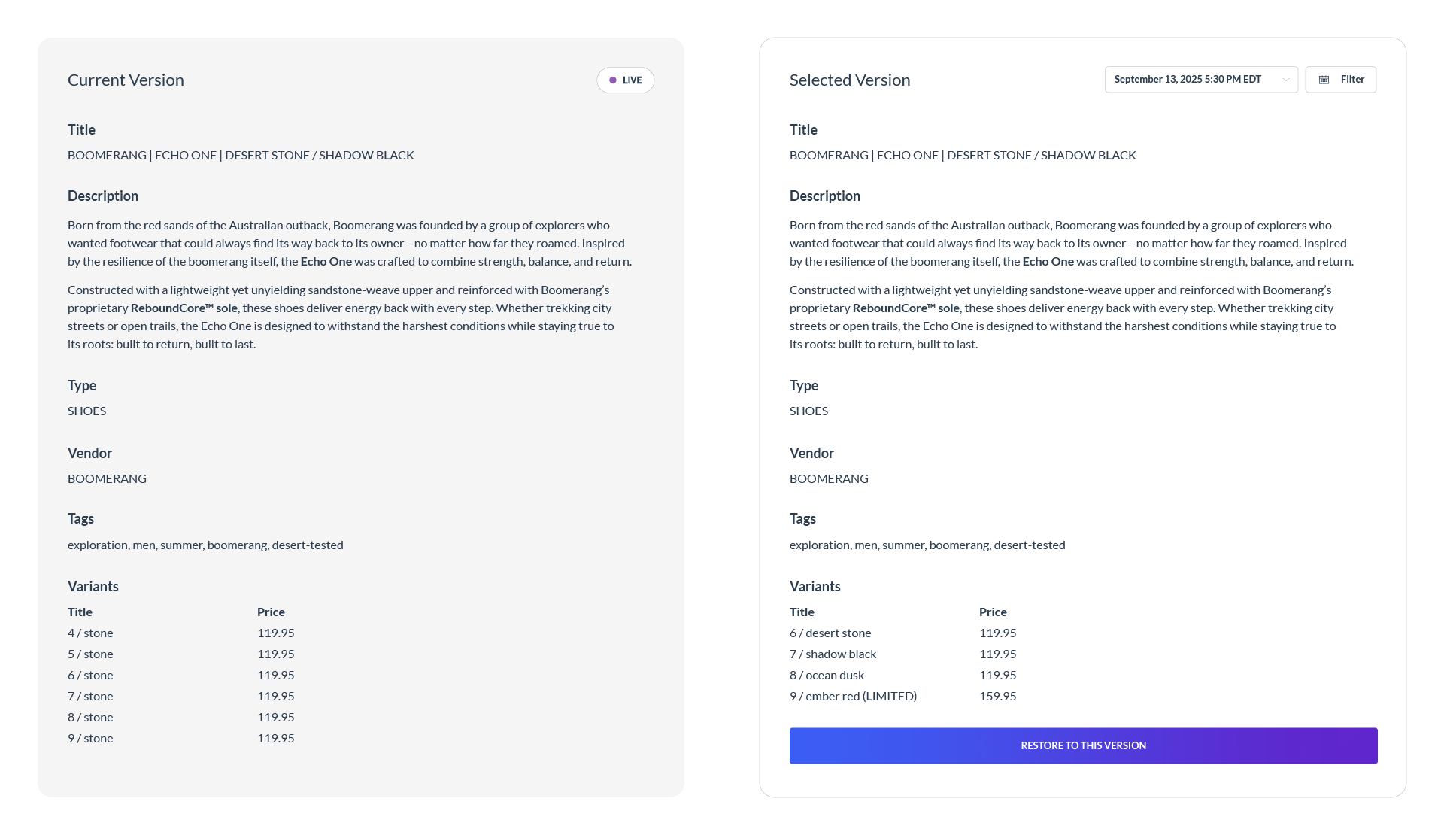This screenshot has height=835, width=1444.
Task: Click the LIVE status badge
Action: point(626,80)
